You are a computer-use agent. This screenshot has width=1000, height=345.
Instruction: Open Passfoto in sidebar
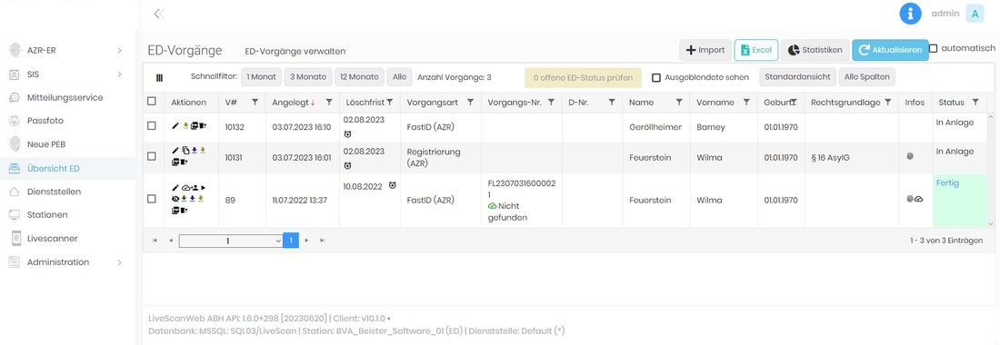pyautogui.click(x=45, y=121)
